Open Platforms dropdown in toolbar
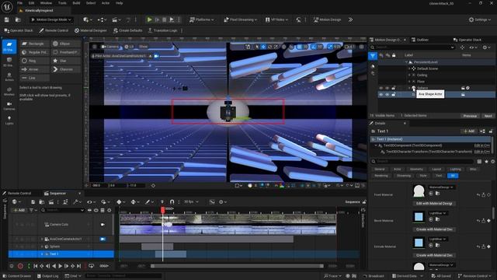The width and height of the screenshot is (497, 280). click(201, 19)
